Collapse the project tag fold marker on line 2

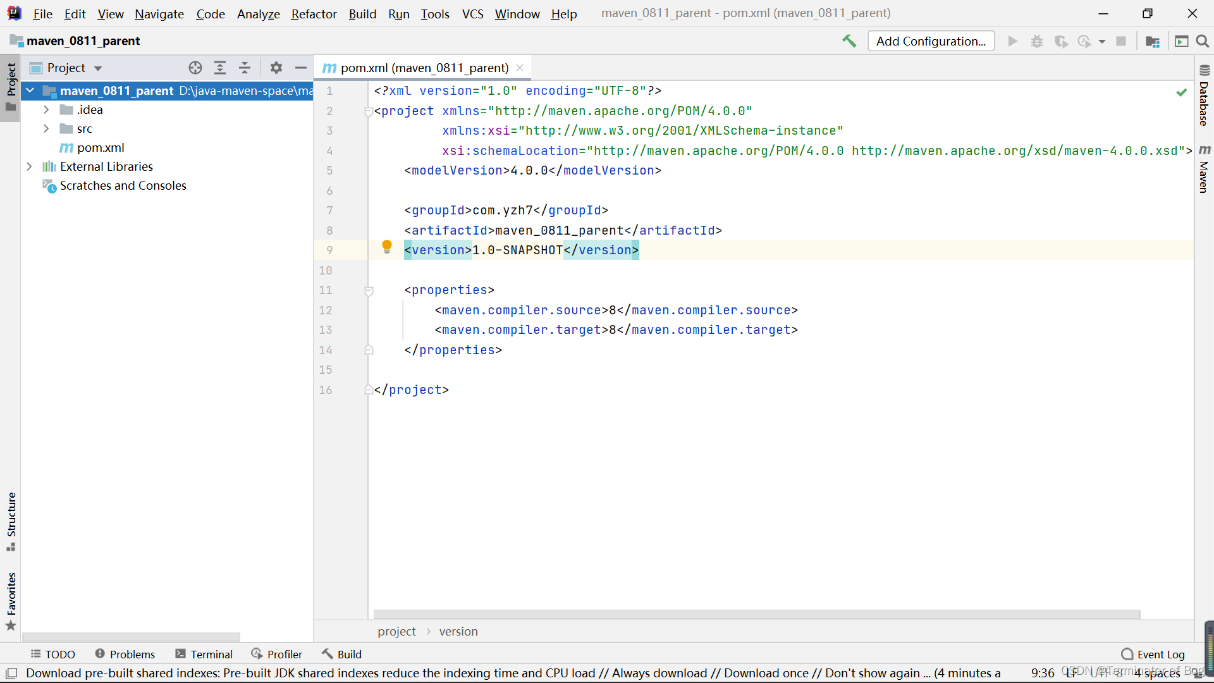369,112
